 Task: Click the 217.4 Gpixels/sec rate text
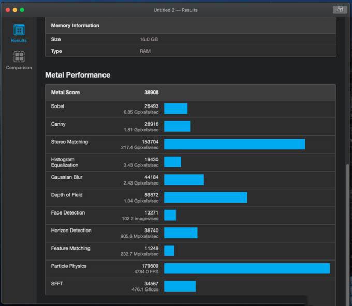(x=140, y=147)
